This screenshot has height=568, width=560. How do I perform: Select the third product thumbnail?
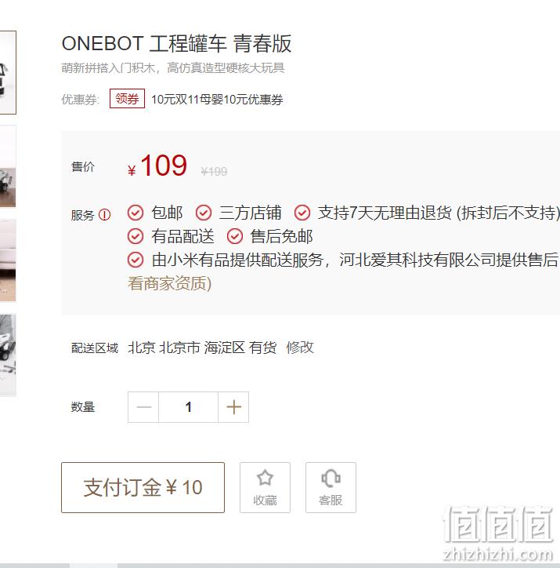[8, 260]
